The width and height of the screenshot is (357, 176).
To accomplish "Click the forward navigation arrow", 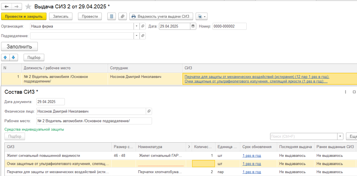I will 17,6.
